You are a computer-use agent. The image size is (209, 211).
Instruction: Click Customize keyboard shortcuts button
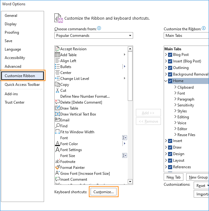point(103,192)
